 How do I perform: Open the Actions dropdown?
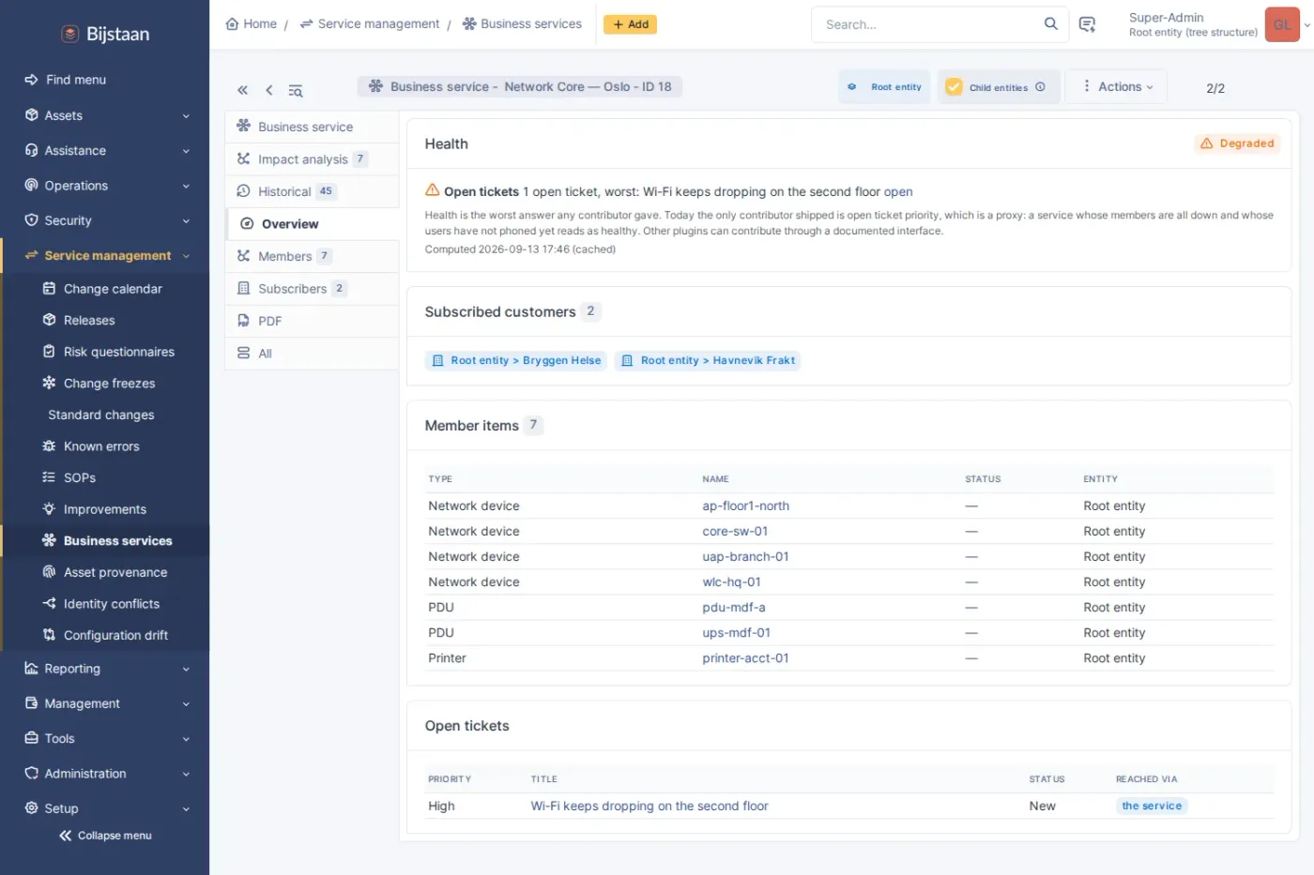(x=1117, y=86)
